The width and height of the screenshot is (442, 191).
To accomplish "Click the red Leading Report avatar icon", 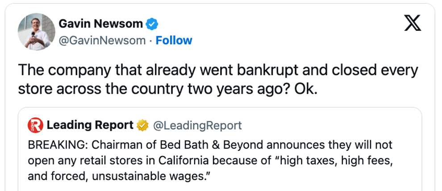I will (35, 125).
